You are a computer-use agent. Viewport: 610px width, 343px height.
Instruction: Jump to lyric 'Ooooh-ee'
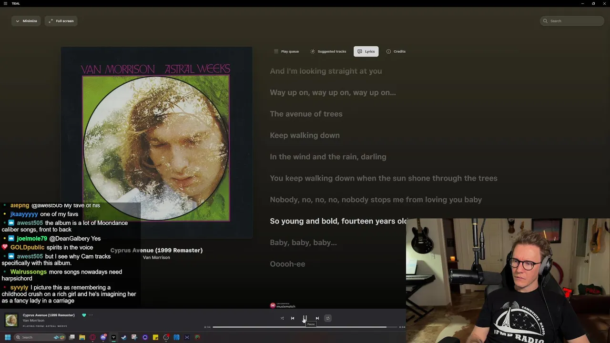point(287,264)
